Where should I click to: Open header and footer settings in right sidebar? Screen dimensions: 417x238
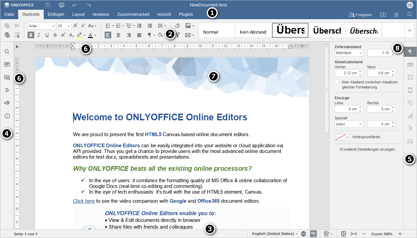pos(410,90)
